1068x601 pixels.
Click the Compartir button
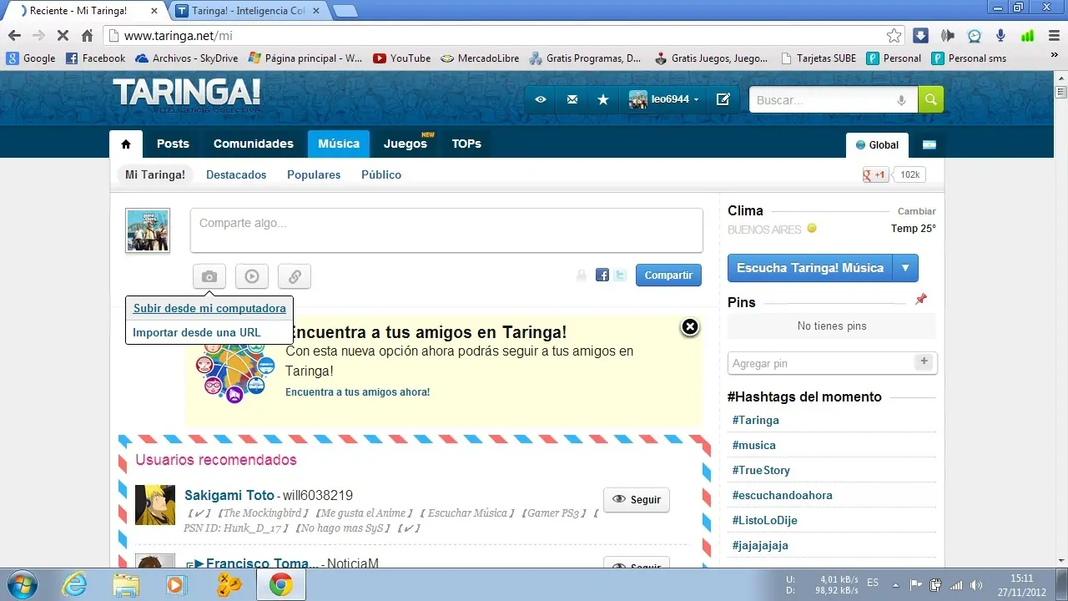668,275
